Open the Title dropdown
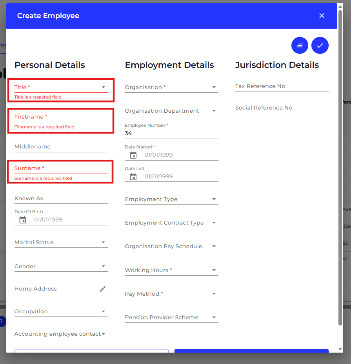The width and height of the screenshot is (351, 364). pos(61,87)
